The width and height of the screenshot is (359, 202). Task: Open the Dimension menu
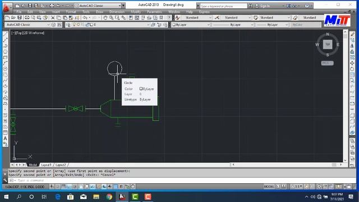tap(117, 12)
